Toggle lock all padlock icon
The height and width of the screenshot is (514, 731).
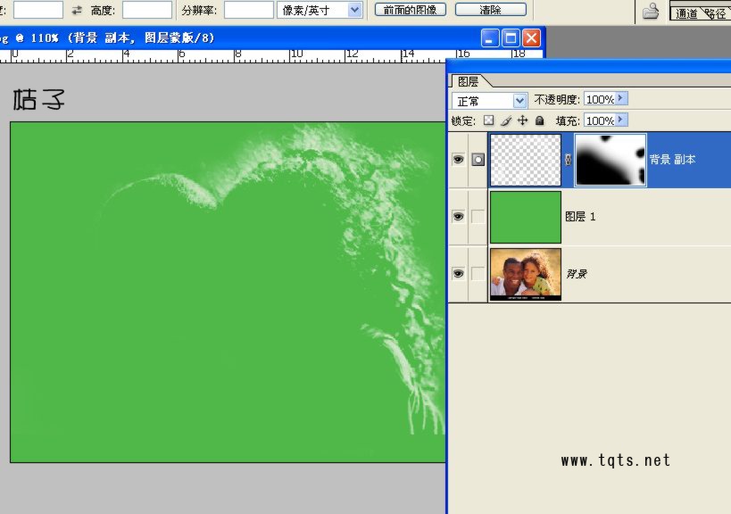[539, 120]
